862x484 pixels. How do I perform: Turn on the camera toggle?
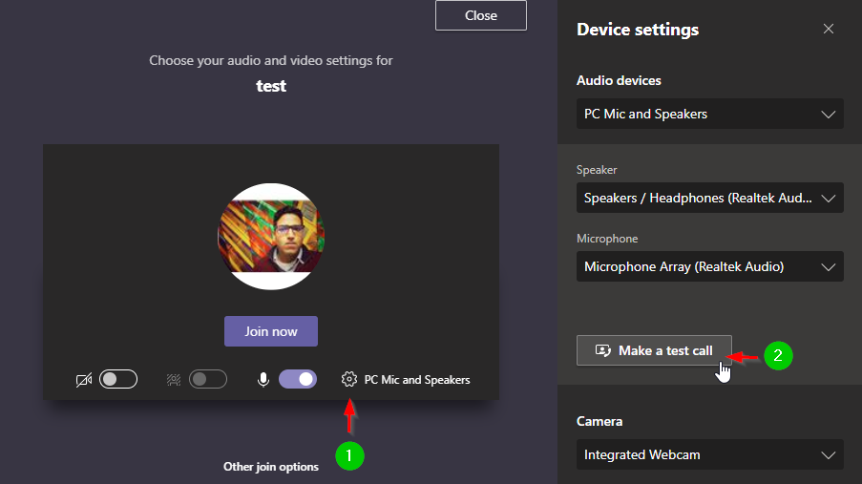[118, 380]
